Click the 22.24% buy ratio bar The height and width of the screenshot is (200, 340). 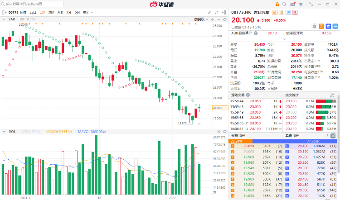click(x=240, y=141)
